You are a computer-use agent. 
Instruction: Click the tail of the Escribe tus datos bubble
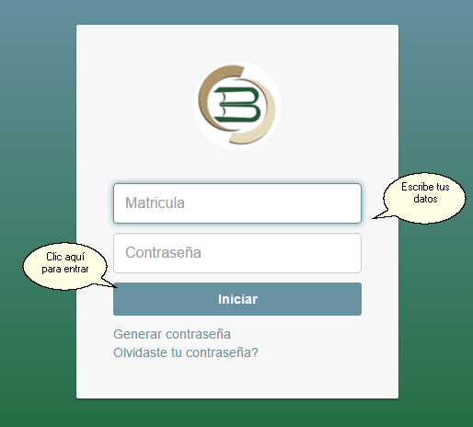point(380,214)
